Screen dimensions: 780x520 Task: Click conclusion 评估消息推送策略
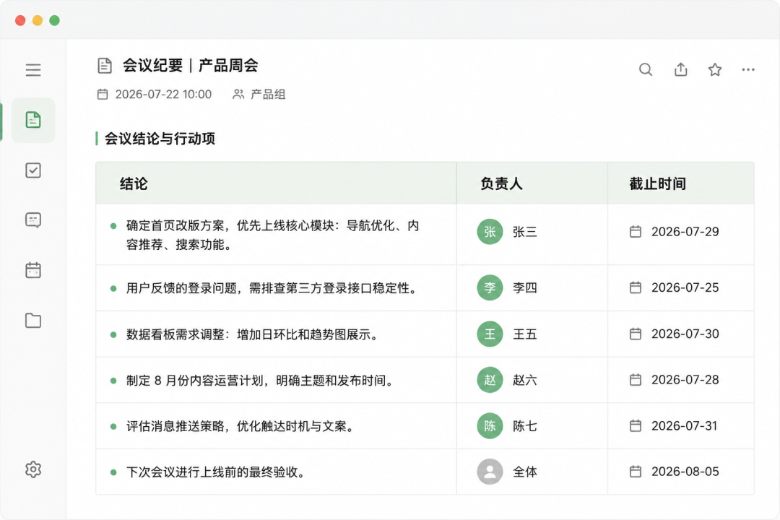pyautogui.click(x=241, y=426)
